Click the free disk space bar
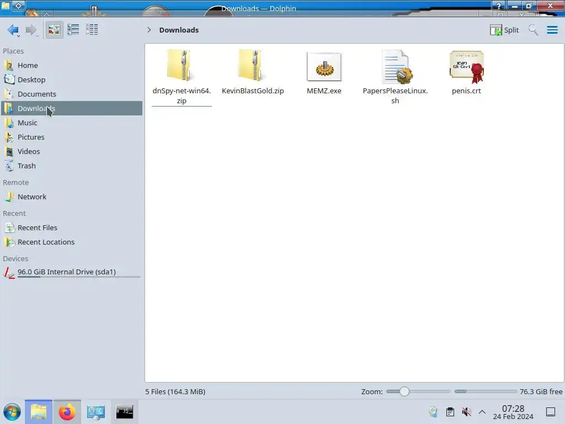Screen dimensions: 565x424 [x=486, y=391]
